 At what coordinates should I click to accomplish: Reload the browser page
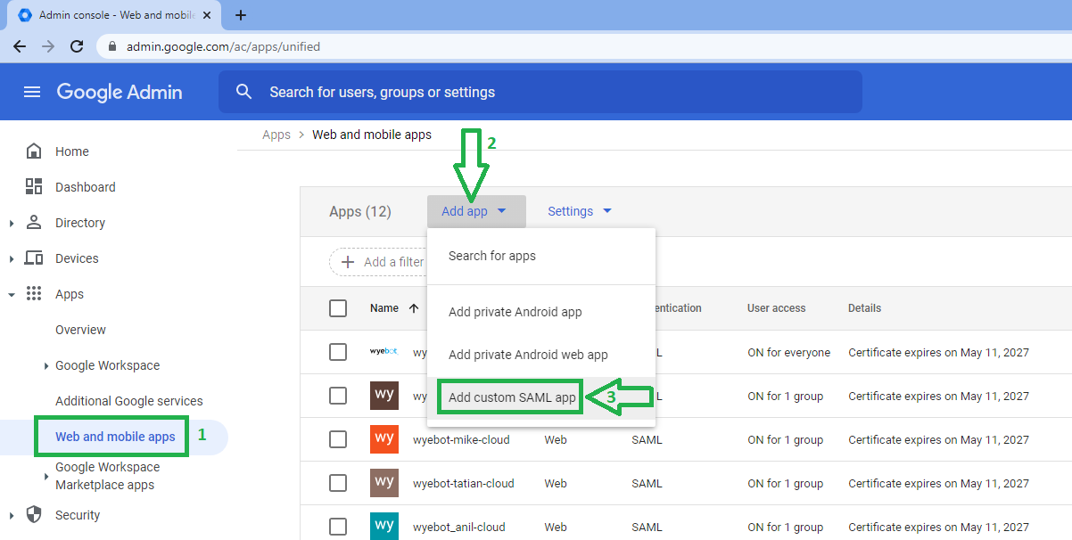coord(77,46)
